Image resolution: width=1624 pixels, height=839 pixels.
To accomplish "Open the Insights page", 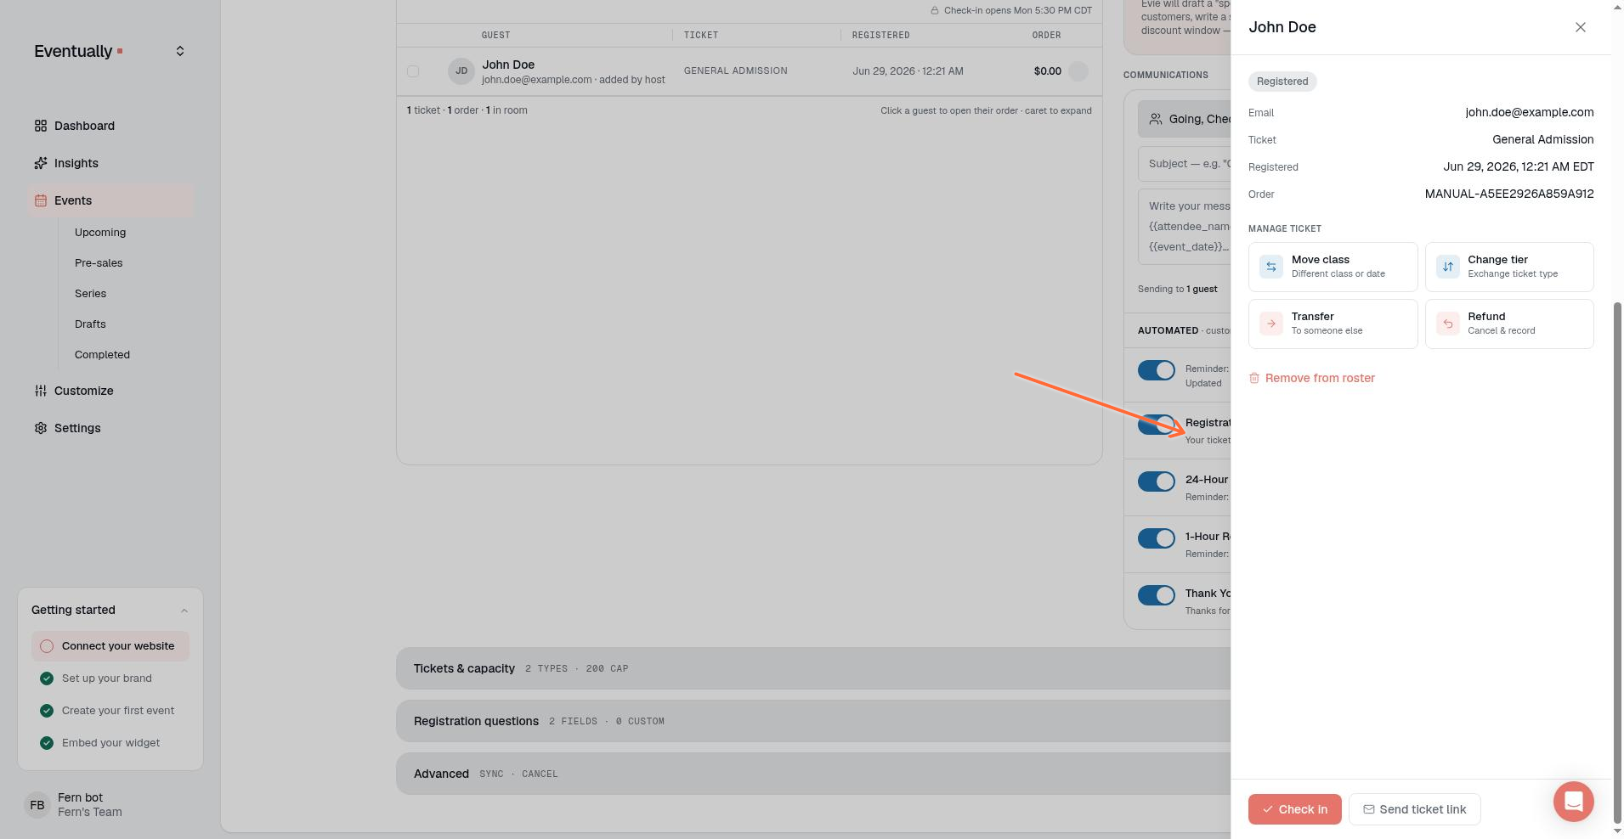I will click(110, 163).
